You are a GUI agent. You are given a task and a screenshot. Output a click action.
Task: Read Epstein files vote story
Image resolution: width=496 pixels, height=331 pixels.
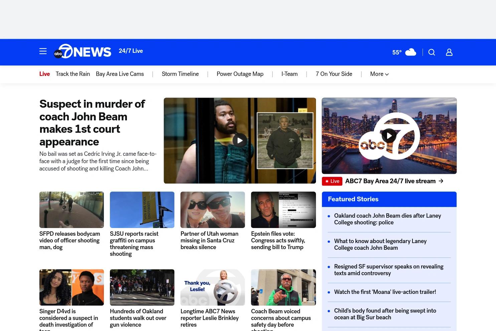[278, 240]
